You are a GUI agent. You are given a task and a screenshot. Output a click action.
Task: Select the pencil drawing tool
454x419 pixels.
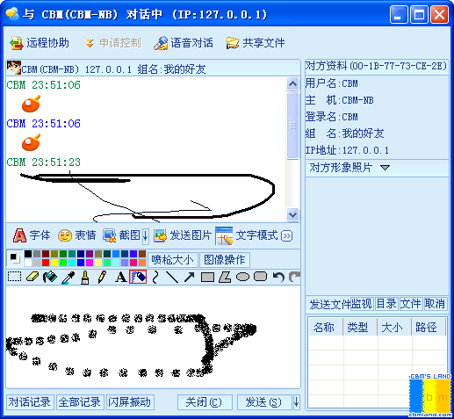(x=102, y=277)
